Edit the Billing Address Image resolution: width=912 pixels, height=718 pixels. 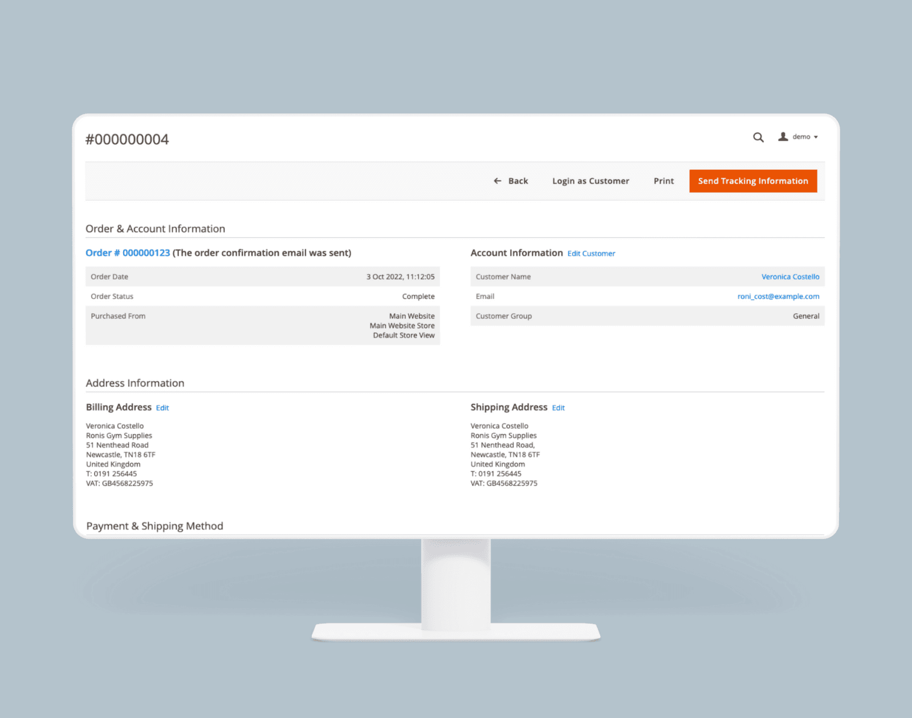coord(162,408)
